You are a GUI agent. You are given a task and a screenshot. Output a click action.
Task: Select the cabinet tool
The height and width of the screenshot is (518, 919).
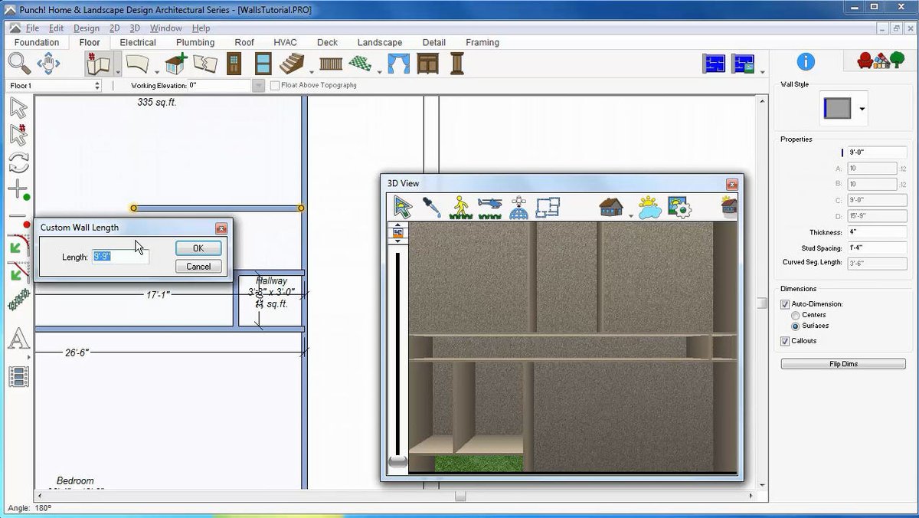(x=428, y=63)
